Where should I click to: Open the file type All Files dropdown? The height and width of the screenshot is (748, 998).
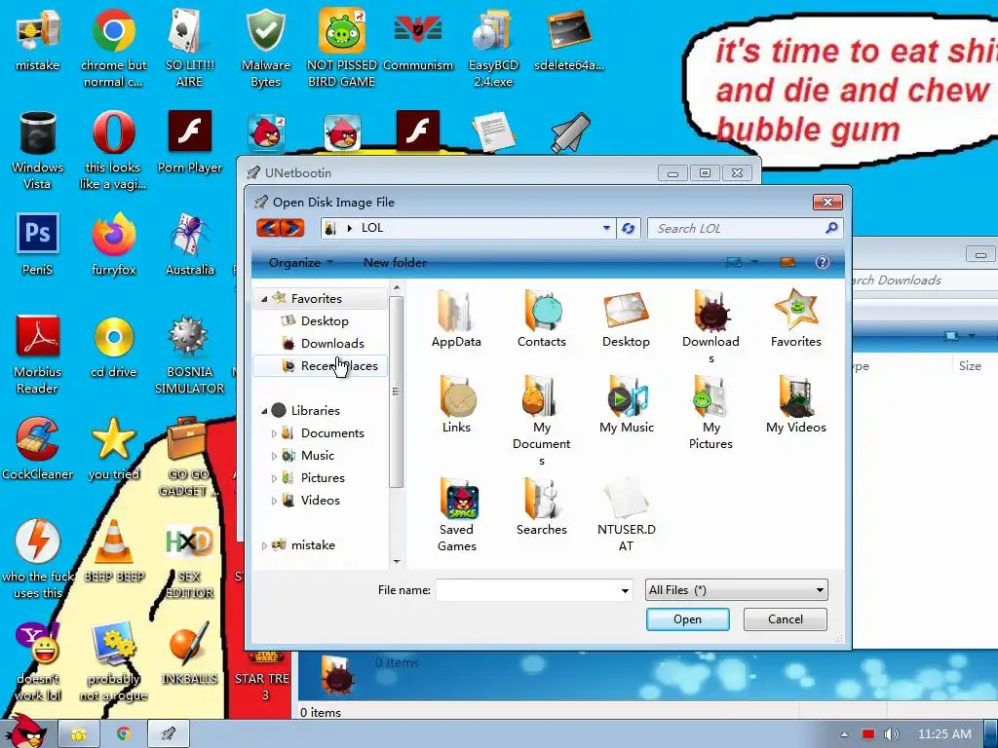737,590
